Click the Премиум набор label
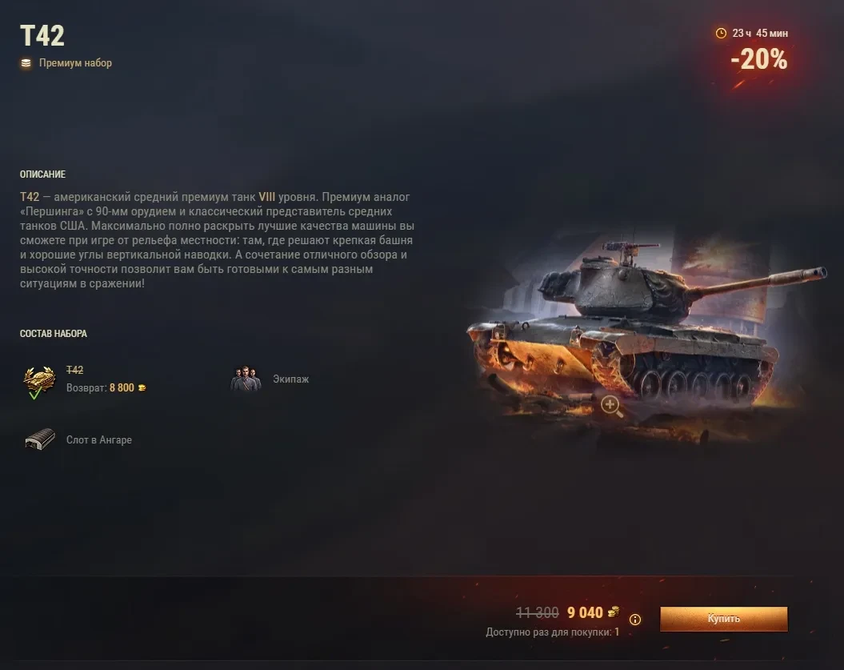The width and height of the screenshot is (844, 670). (x=75, y=63)
